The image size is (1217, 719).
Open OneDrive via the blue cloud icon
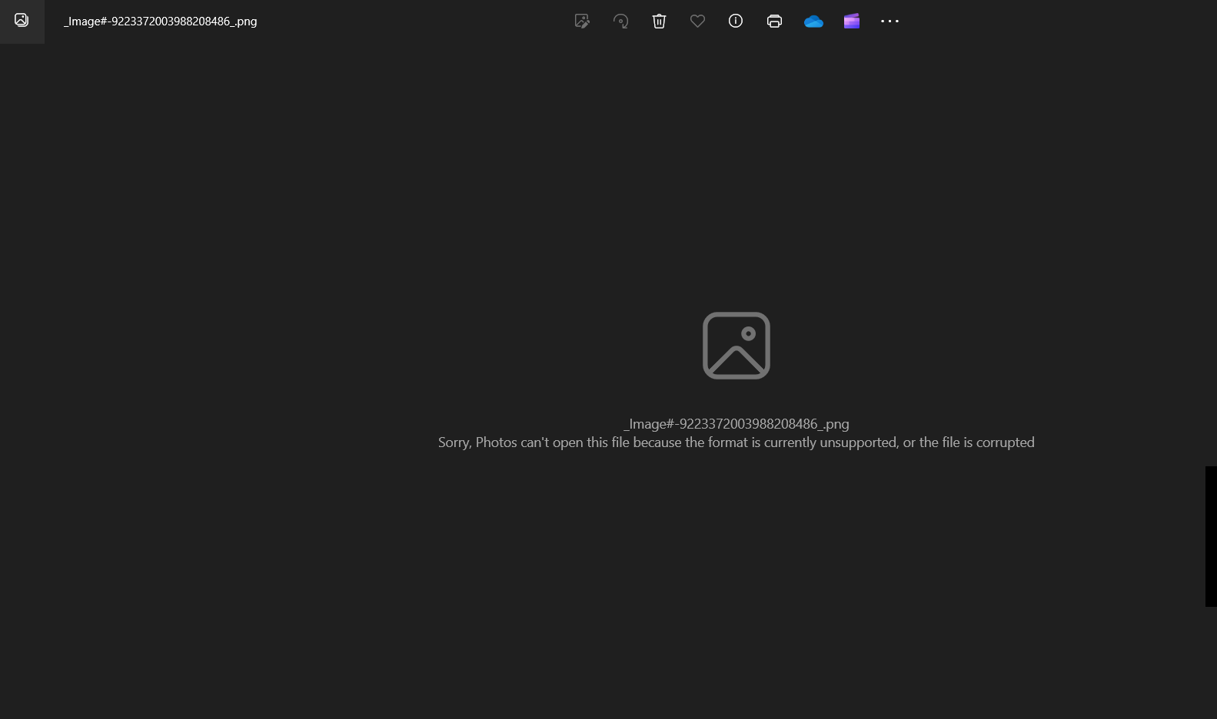click(x=813, y=22)
